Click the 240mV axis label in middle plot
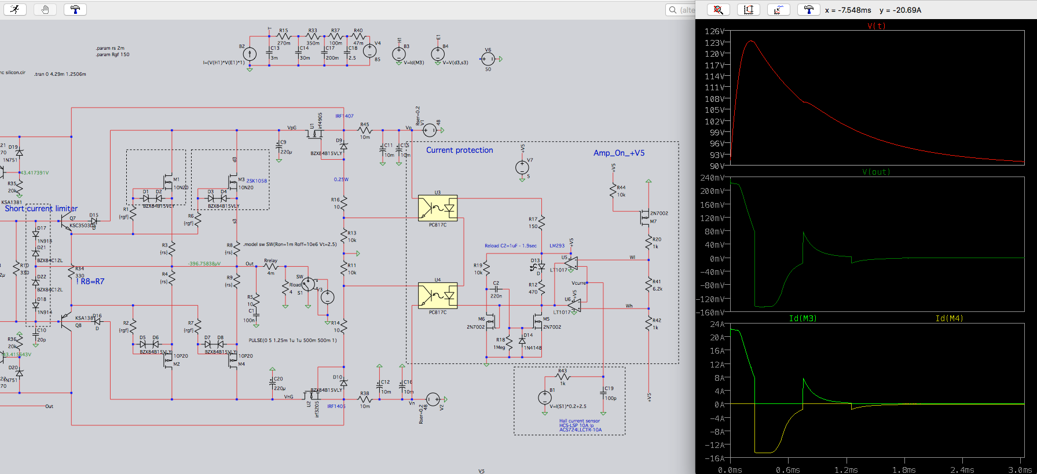 (x=712, y=178)
